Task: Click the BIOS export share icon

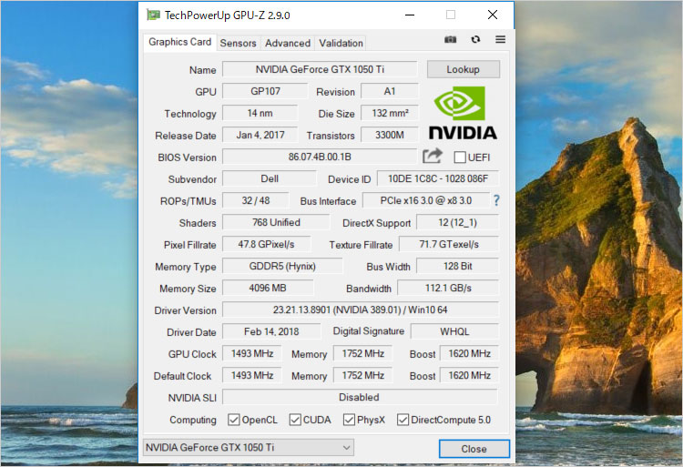Action: 433,156
